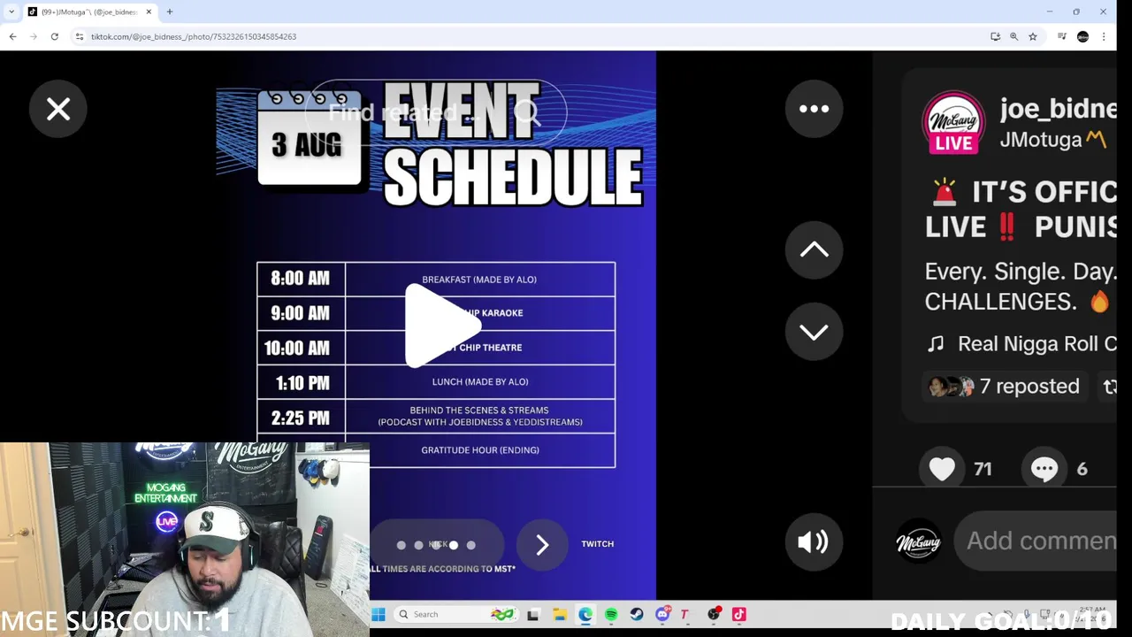Click the 71 likes count
Screen dimensions: 1132x637
[983, 470]
